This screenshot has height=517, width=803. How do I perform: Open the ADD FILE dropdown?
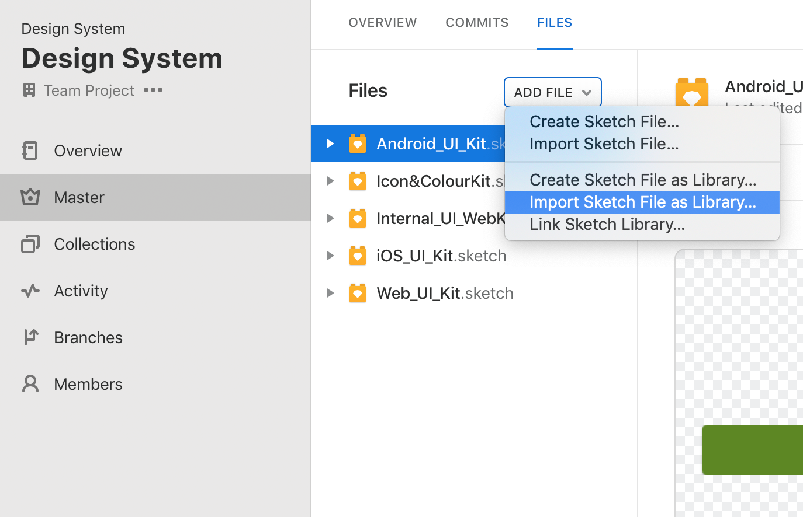(552, 92)
